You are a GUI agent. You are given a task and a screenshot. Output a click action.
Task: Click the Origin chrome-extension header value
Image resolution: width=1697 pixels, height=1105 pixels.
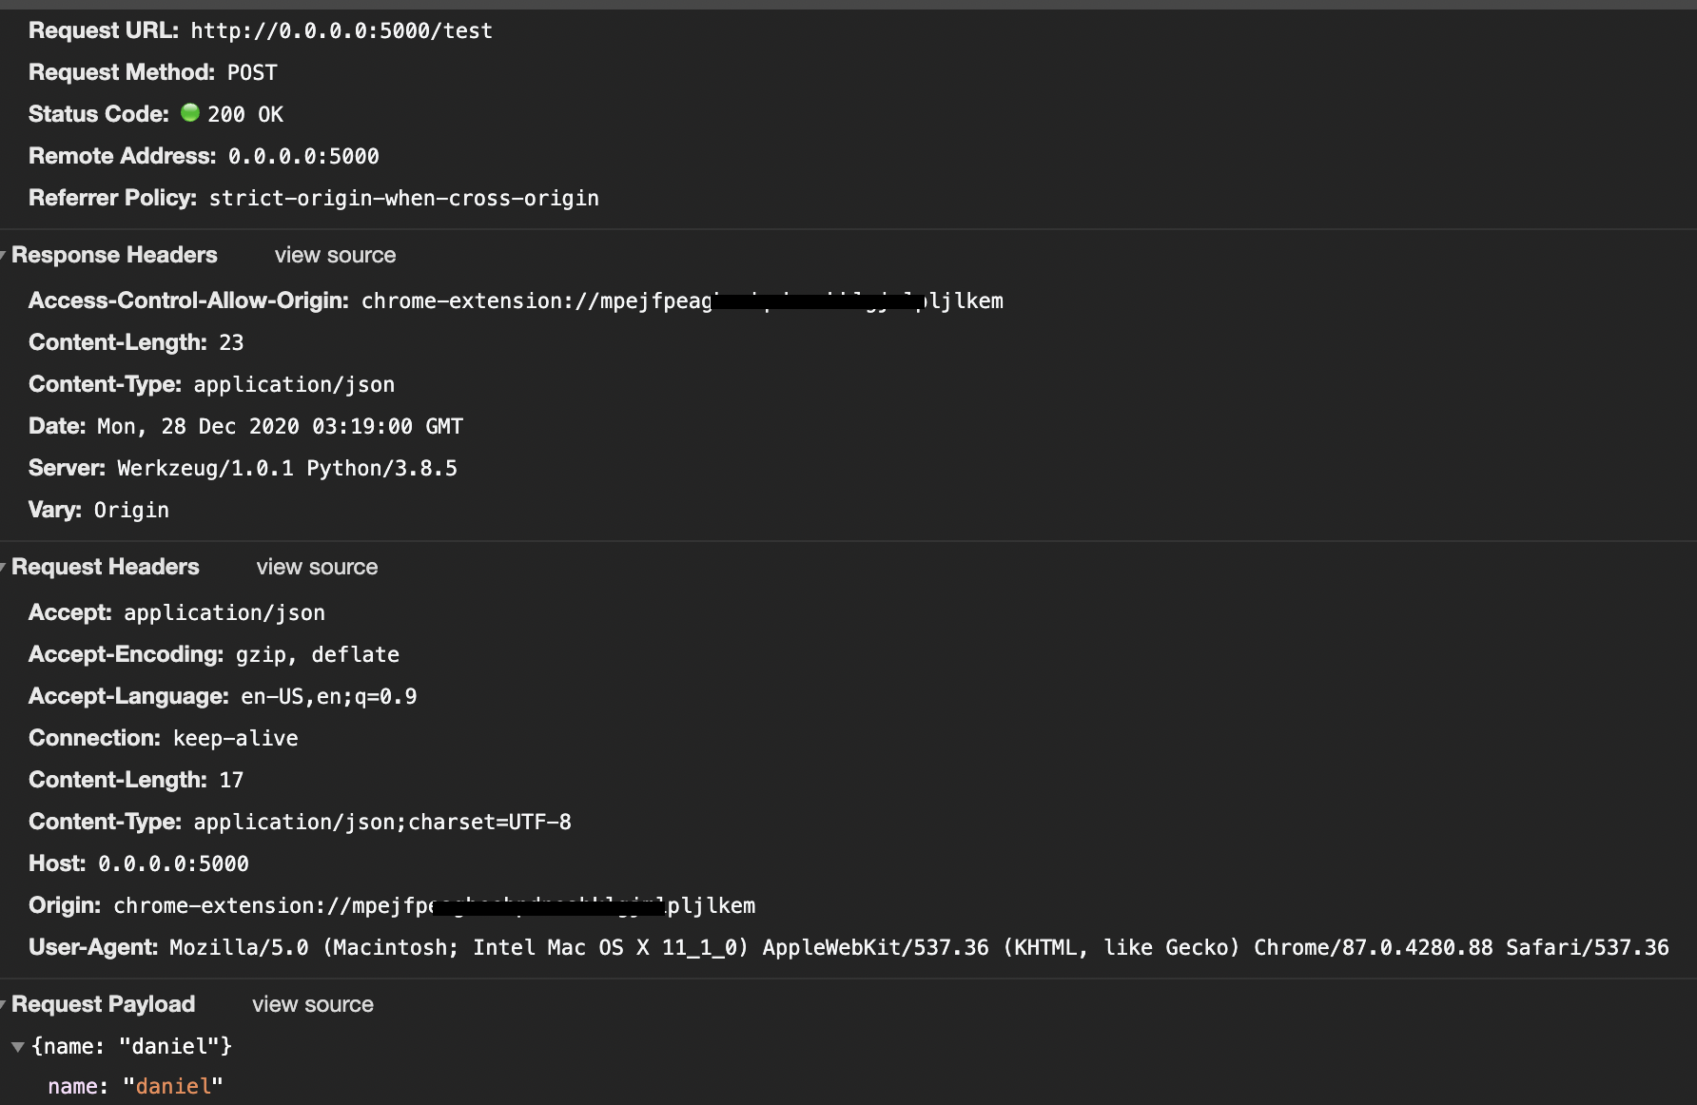coord(434,904)
